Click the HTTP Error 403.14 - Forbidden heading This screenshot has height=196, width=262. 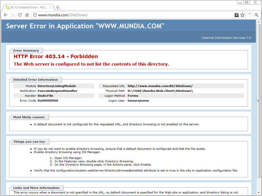(x=56, y=56)
